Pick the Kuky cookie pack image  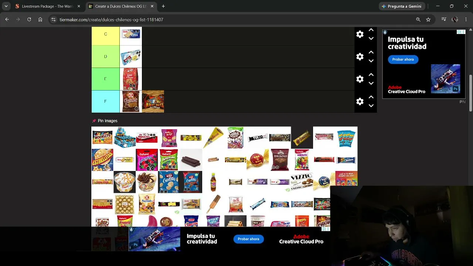click(302, 204)
